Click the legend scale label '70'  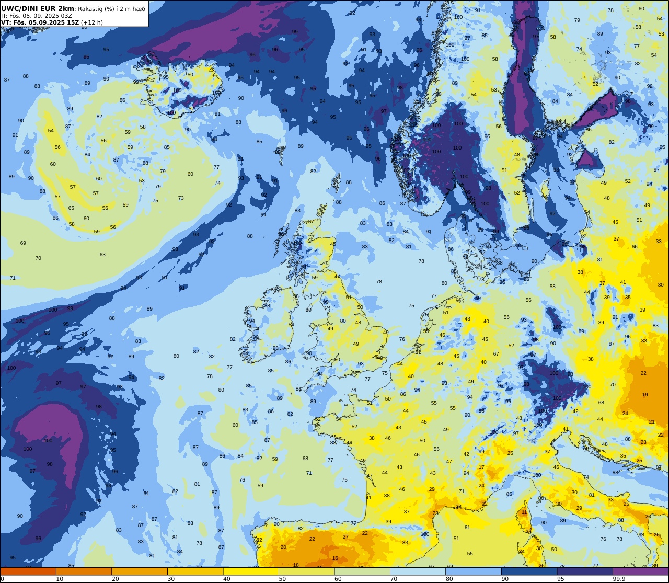(394, 579)
